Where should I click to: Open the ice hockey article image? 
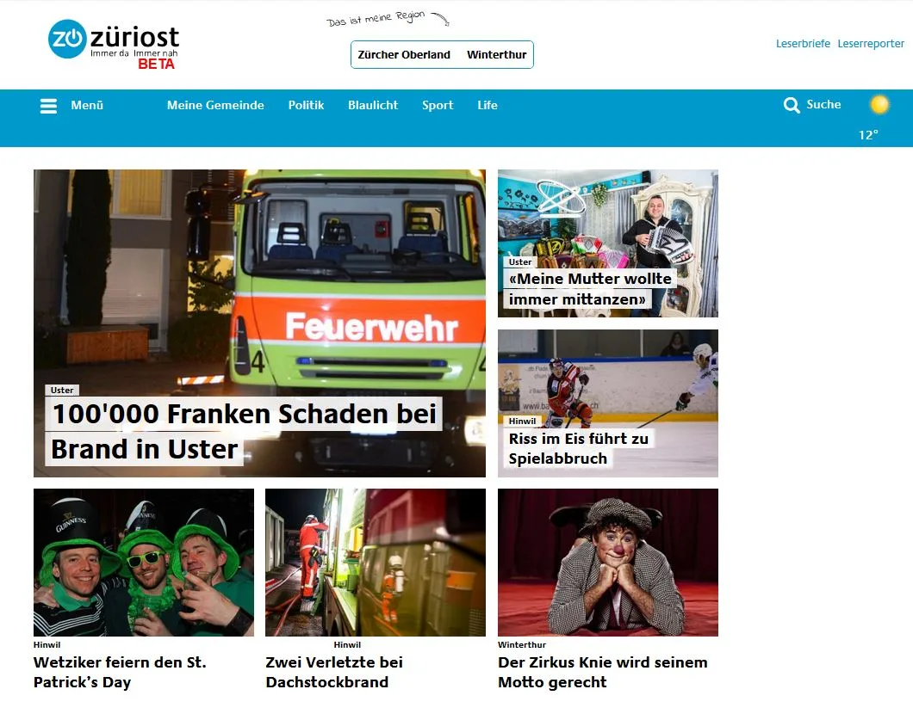click(x=607, y=403)
